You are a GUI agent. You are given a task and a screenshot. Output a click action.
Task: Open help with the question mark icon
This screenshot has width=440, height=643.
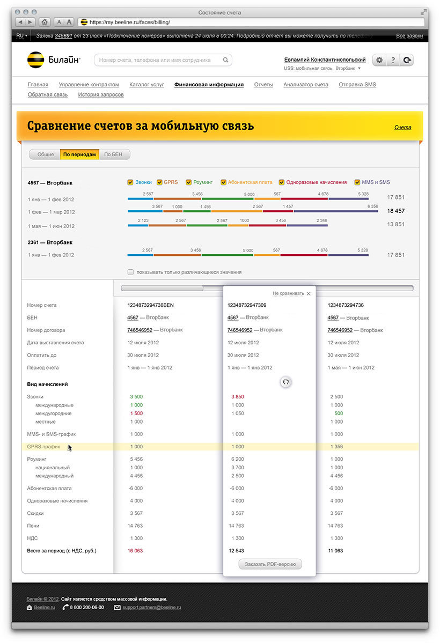(393, 60)
